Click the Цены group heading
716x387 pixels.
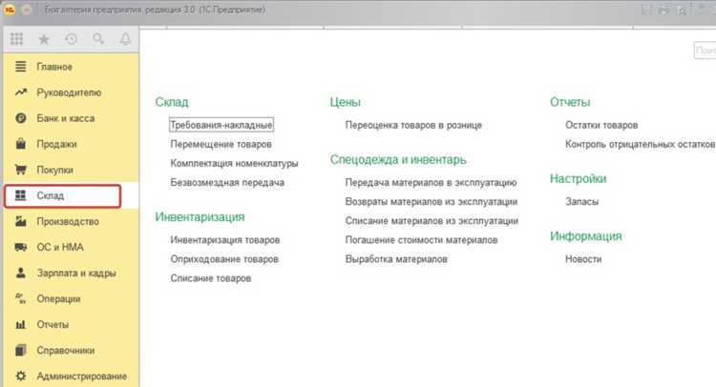(x=346, y=102)
